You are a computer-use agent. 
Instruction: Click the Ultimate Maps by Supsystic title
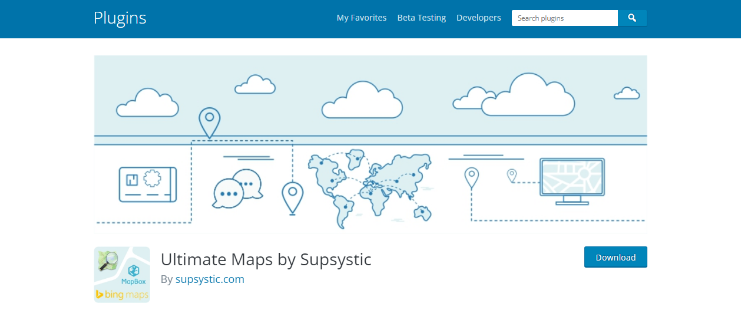[266, 259]
